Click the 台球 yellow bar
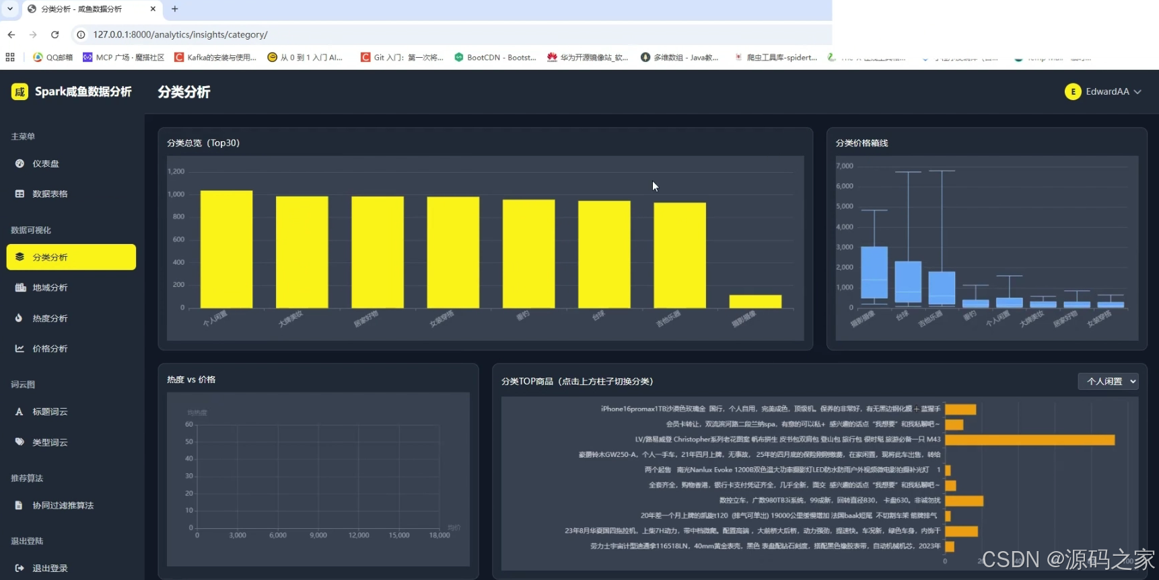Image resolution: width=1159 pixels, height=580 pixels. [604, 255]
